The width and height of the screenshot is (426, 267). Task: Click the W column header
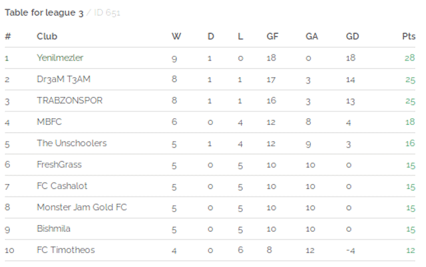(x=176, y=37)
